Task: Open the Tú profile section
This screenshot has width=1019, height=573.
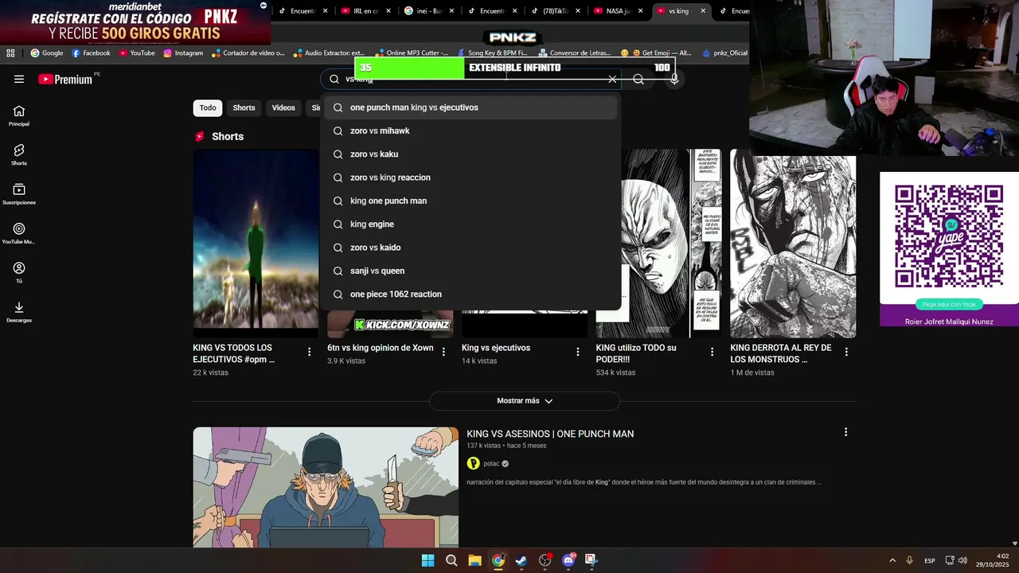Action: tap(19, 272)
